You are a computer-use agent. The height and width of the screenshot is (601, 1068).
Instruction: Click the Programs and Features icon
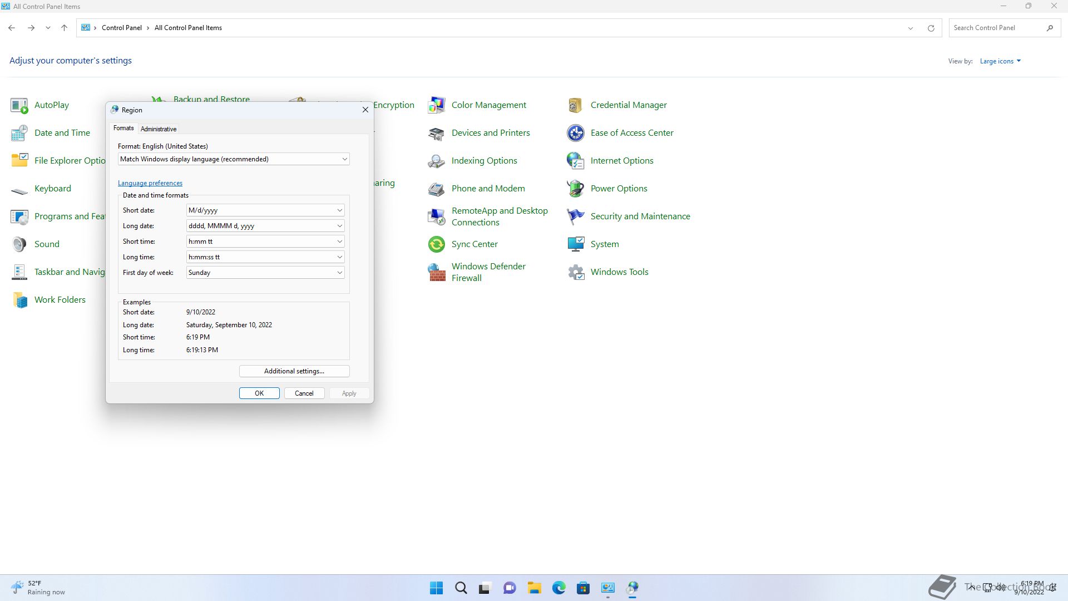[x=19, y=216]
